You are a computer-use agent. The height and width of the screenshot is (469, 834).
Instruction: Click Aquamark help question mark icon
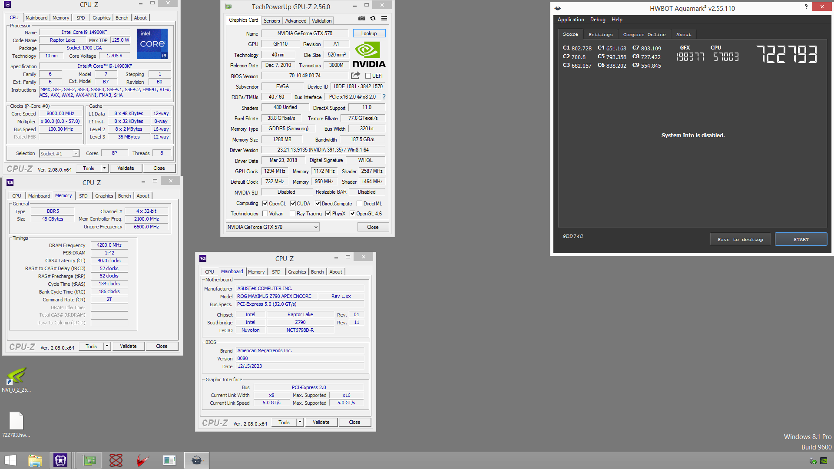(806, 7)
